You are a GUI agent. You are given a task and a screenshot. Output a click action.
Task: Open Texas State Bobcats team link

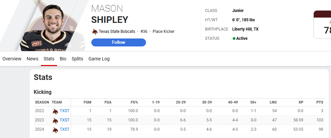(117, 32)
